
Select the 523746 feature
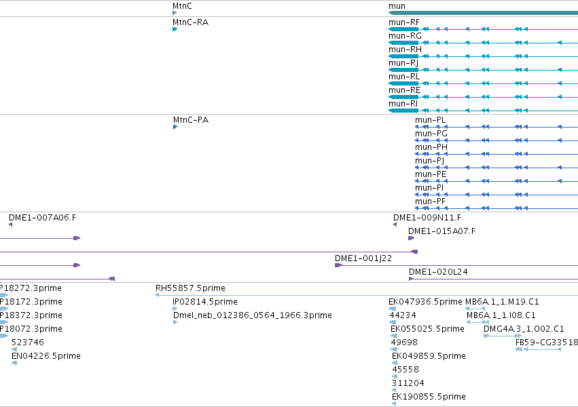click(x=14, y=349)
